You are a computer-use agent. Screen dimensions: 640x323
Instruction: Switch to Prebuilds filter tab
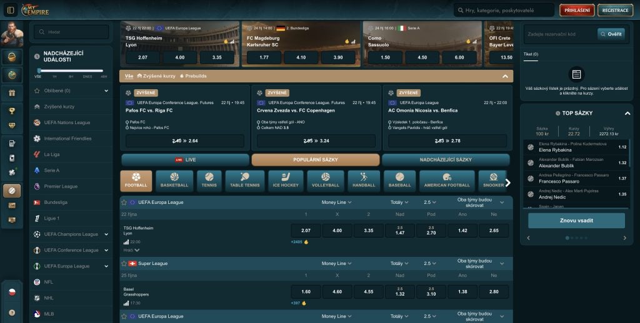tap(193, 76)
